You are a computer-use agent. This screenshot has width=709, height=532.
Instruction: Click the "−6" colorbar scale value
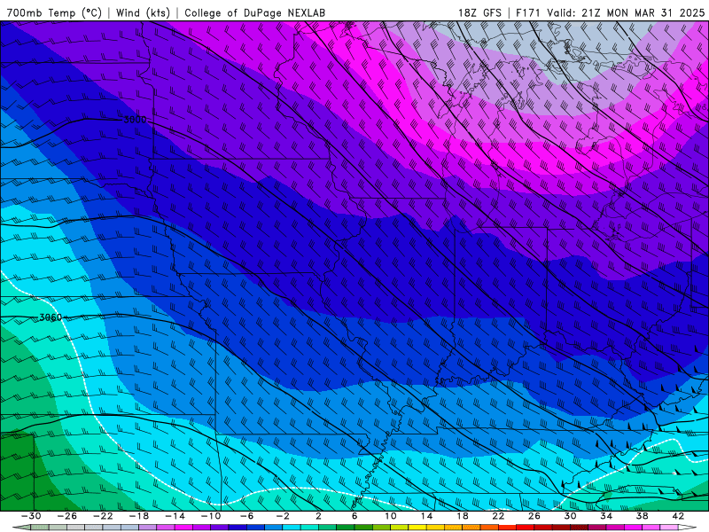(247, 516)
